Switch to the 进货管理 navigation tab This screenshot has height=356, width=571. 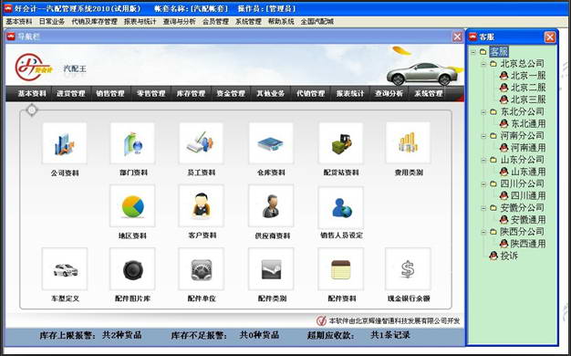point(71,94)
